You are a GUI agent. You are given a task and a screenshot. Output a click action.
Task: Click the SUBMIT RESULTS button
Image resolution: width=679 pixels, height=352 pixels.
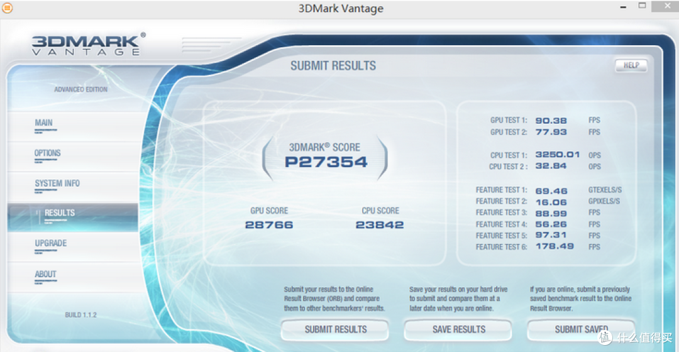(335, 330)
